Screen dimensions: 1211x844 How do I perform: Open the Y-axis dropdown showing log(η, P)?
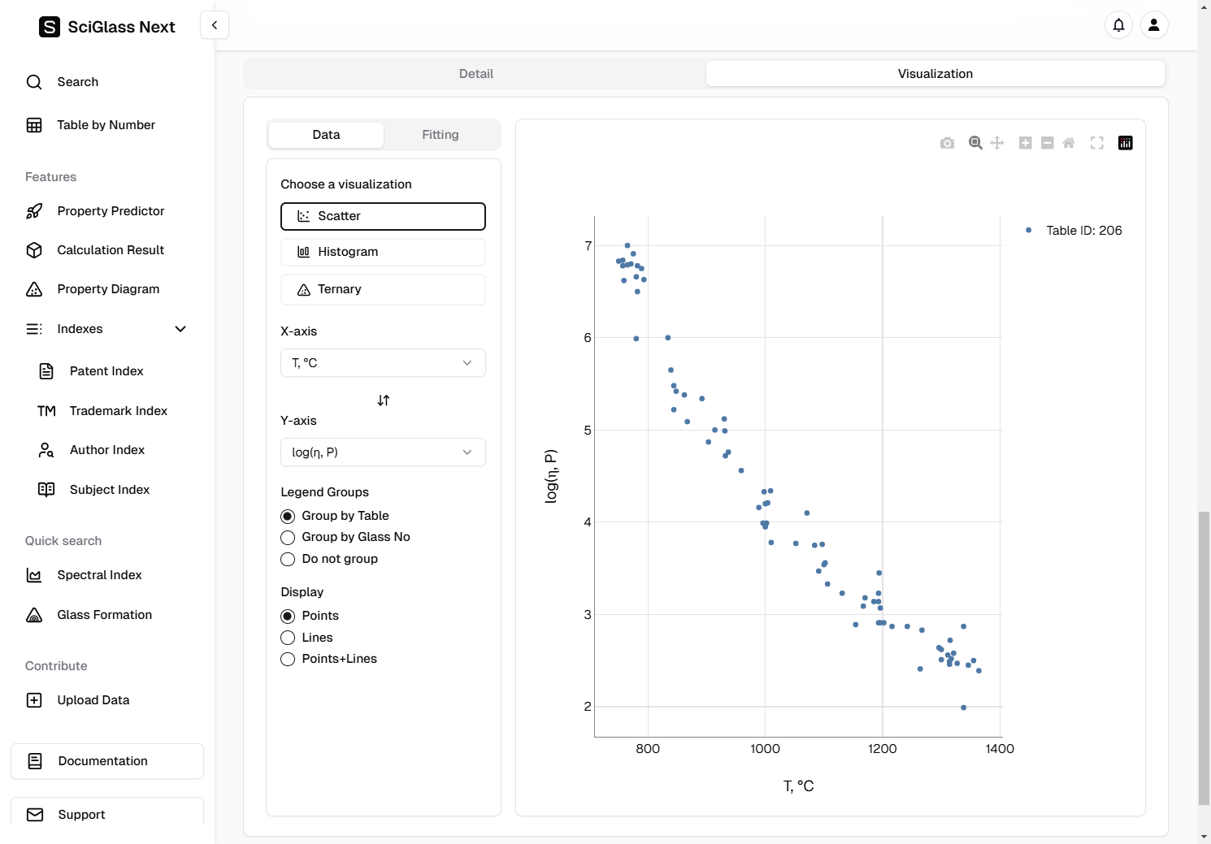click(x=383, y=452)
